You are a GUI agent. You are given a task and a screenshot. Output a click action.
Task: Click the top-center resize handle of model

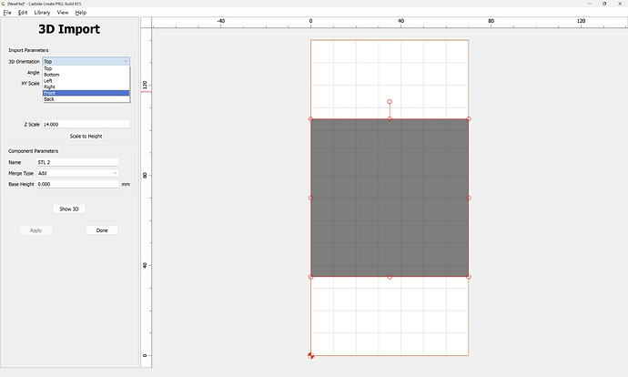coord(390,119)
